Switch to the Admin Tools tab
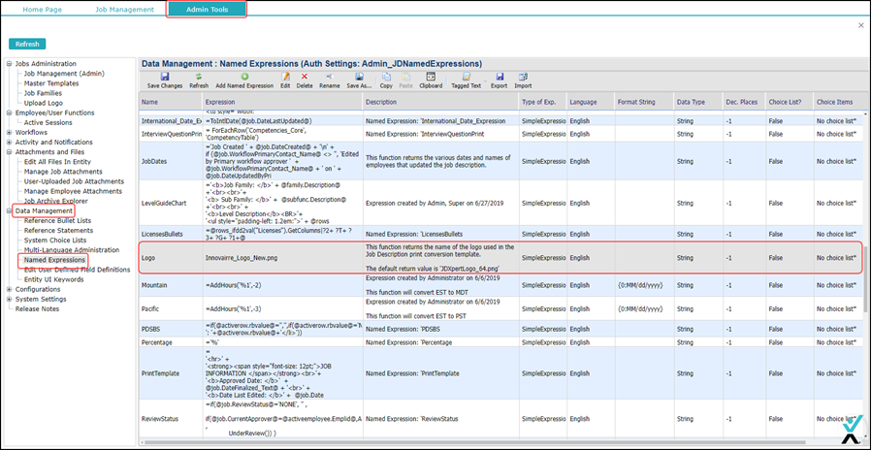The height and width of the screenshot is (450, 872). click(x=207, y=10)
